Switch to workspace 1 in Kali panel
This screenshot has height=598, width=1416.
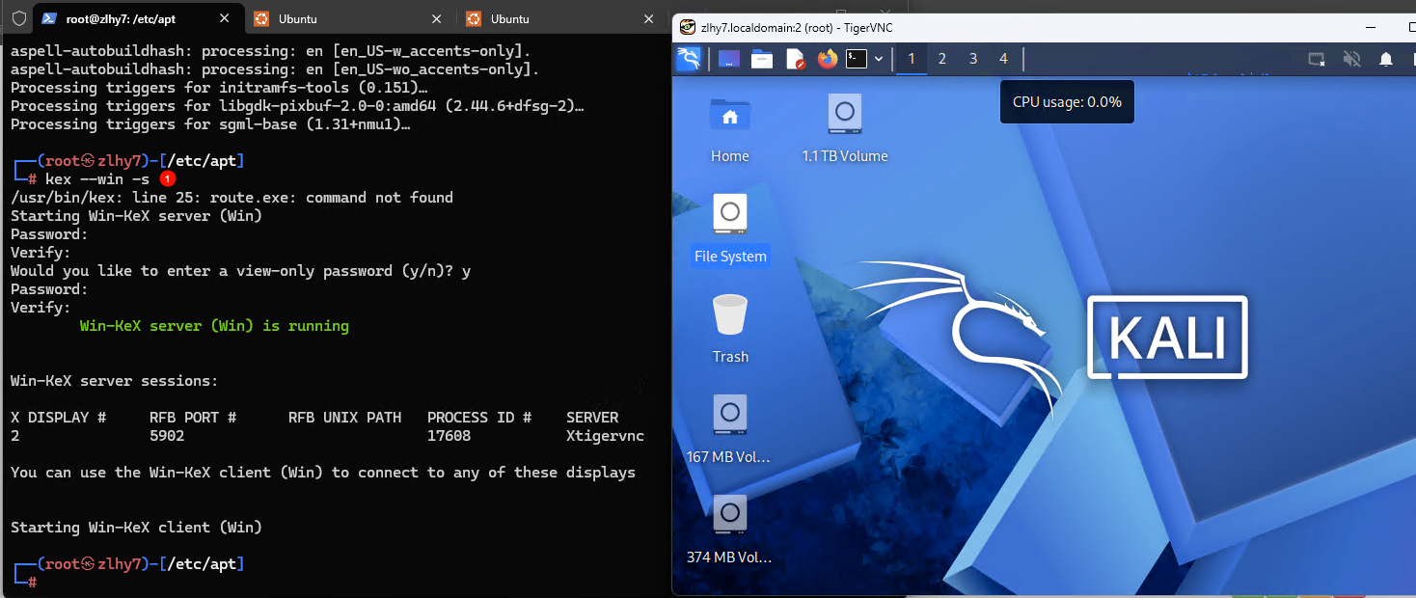(x=912, y=59)
